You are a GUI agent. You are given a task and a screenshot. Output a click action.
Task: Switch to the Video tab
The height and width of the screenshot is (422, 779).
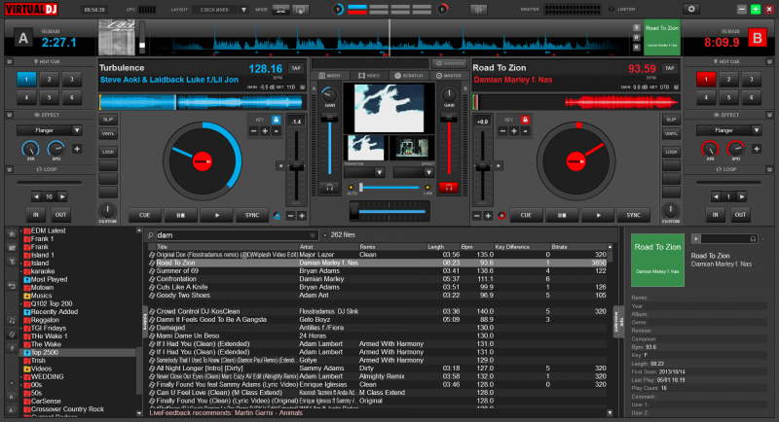(x=369, y=76)
